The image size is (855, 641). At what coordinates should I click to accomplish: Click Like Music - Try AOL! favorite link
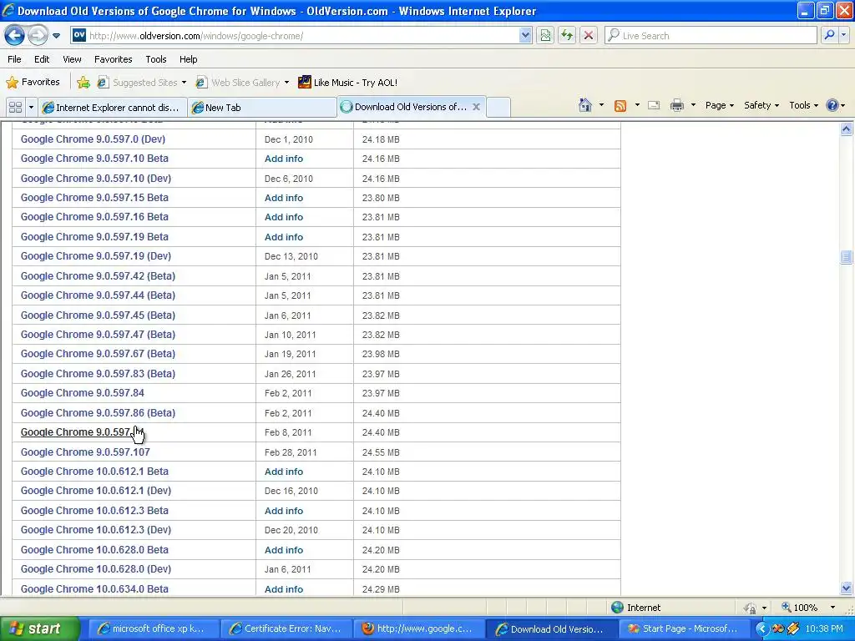click(348, 83)
